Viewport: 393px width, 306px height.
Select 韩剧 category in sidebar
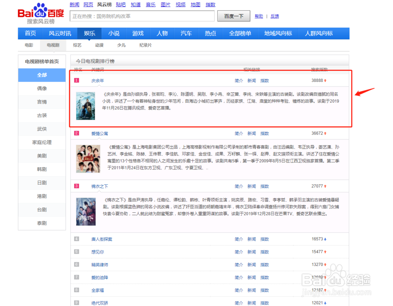[x=42, y=169]
